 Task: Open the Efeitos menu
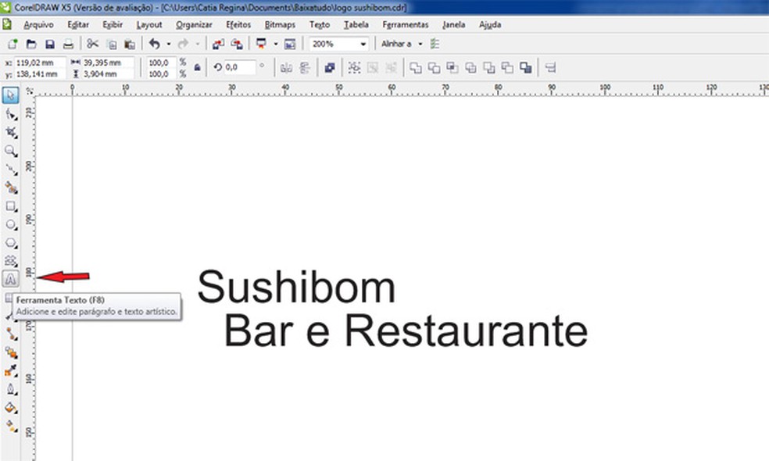tap(238, 24)
